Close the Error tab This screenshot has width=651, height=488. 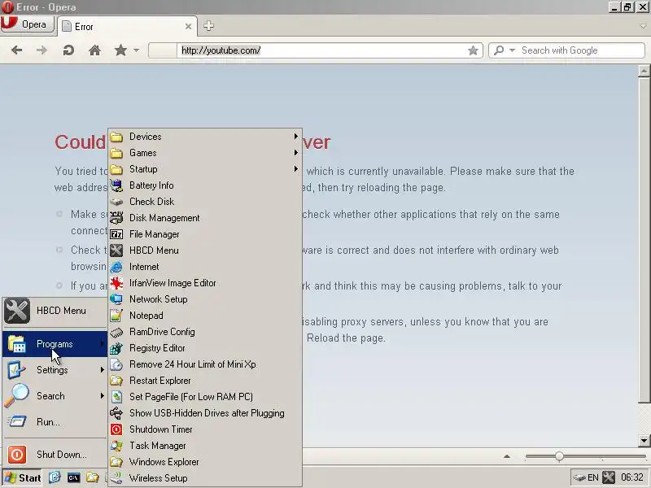[188, 27]
